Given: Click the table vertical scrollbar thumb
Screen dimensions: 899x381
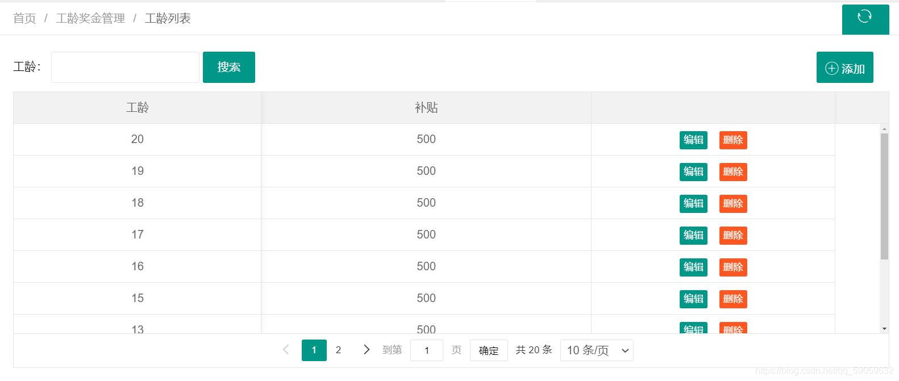Looking at the screenshot, I should pos(884,196).
